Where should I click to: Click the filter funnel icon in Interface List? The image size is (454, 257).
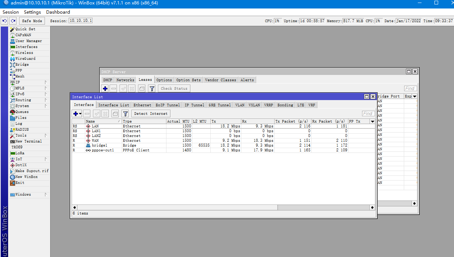point(125,114)
